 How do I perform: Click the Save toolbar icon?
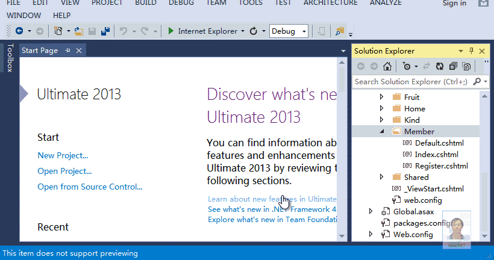coord(92,31)
